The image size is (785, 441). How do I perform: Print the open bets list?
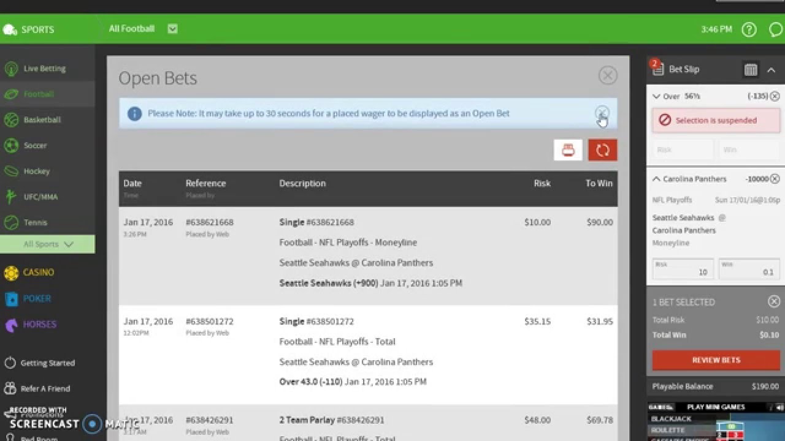tap(568, 150)
